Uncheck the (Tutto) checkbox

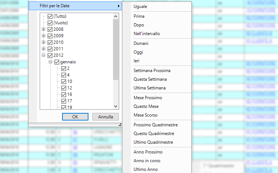click(x=50, y=16)
